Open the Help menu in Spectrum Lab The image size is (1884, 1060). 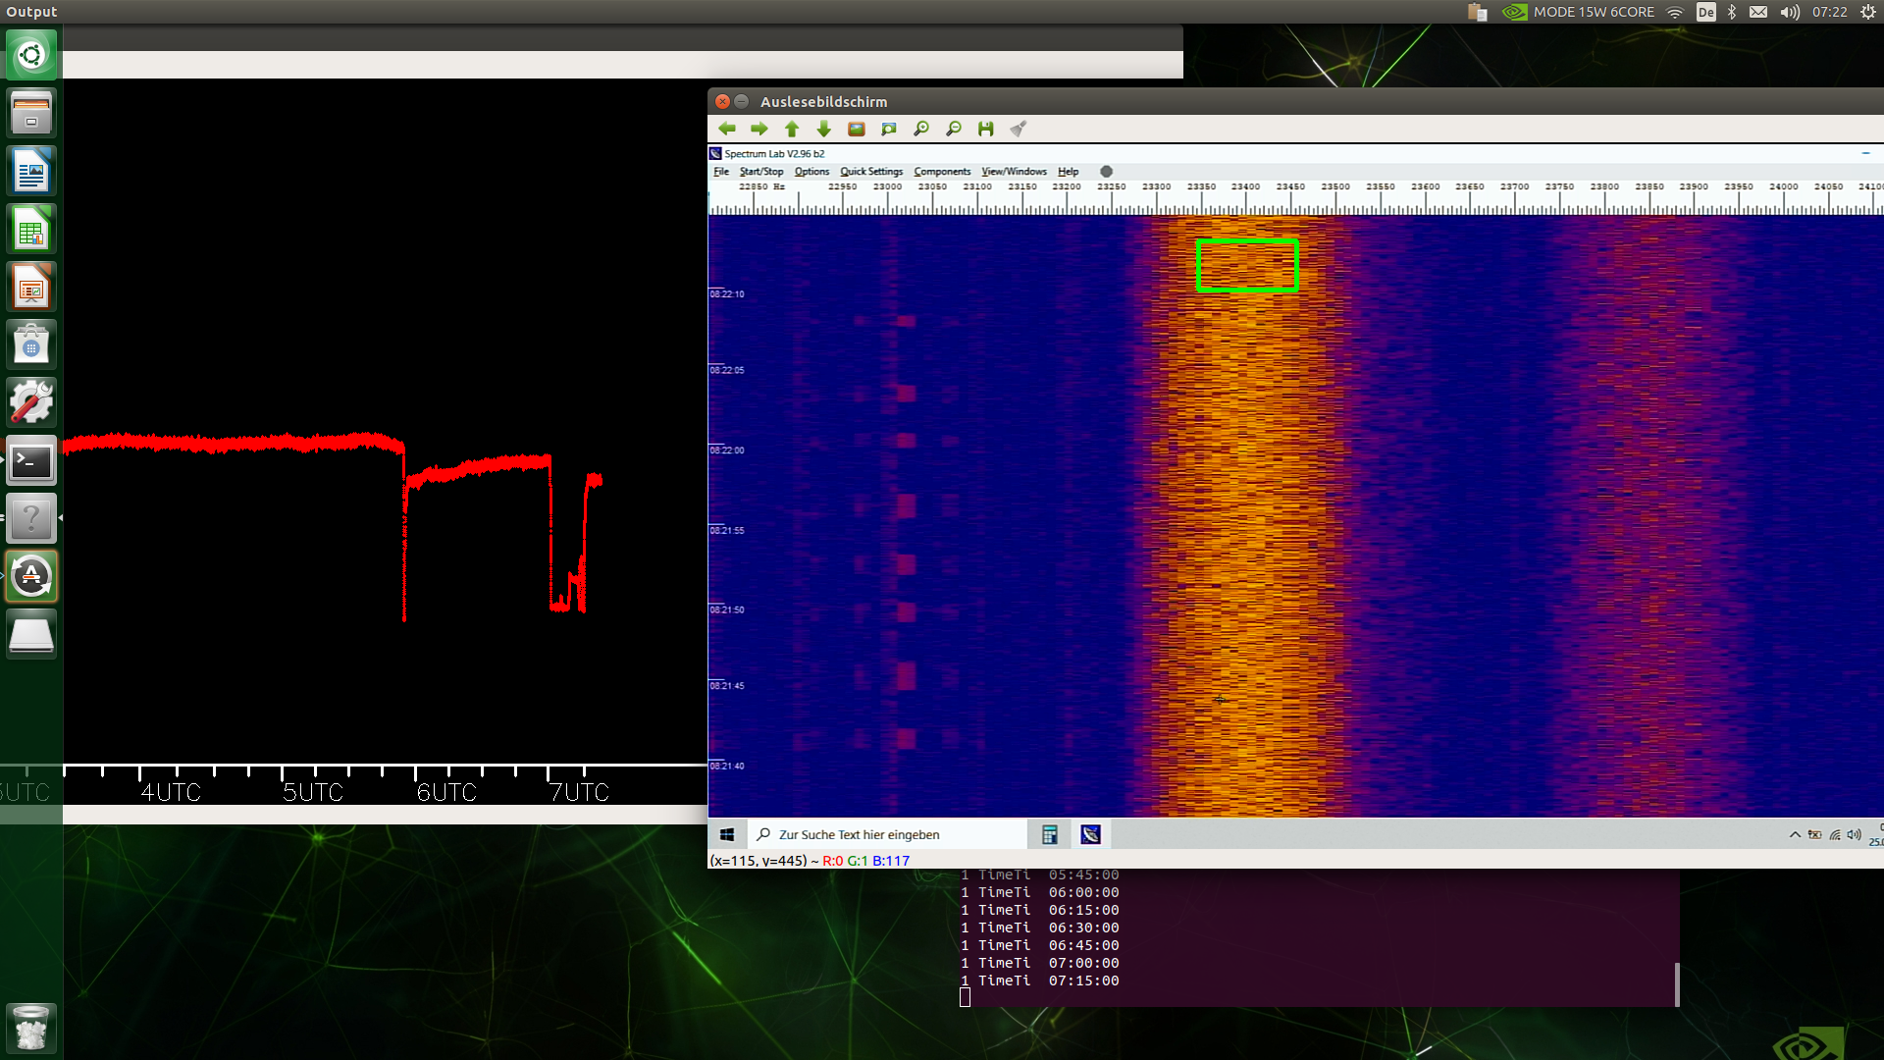[x=1068, y=172]
